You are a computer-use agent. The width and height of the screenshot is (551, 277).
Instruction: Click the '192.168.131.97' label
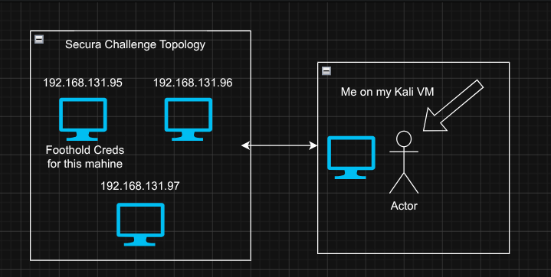[x=140, y=186]
